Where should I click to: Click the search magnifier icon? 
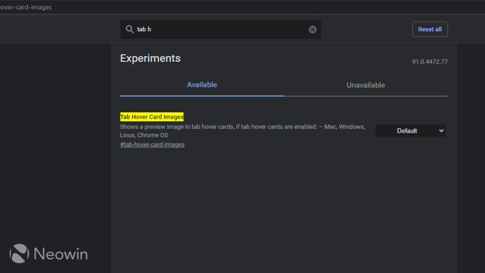pos(130,29)
